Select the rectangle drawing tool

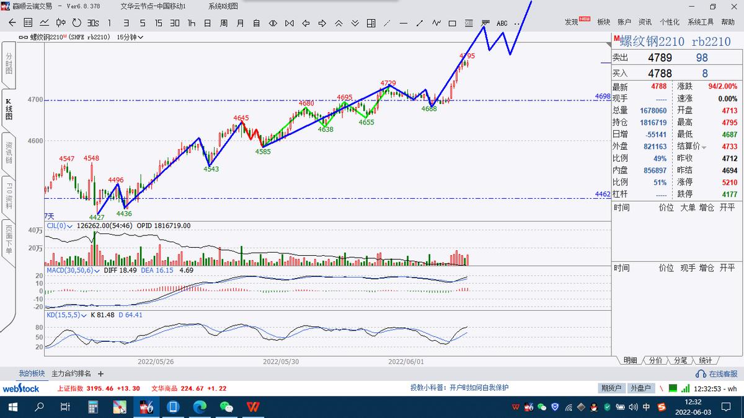pos(452,23)
